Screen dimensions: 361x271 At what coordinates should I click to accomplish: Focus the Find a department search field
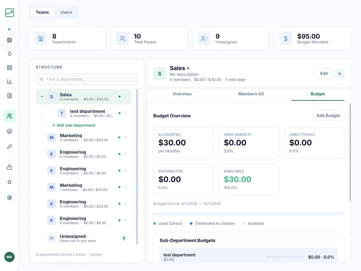point(87,79)
